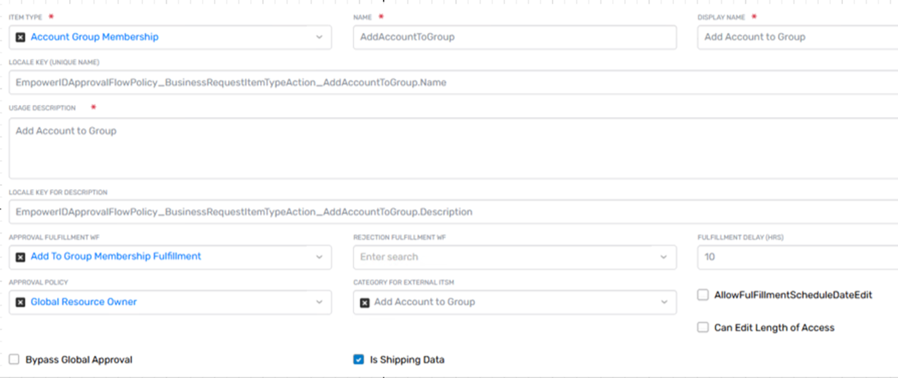This screenshot has height=378, width=898.
Task: Tick the AllowFulFillmentScheduleDateEdit checkbox
Action: 703,294
